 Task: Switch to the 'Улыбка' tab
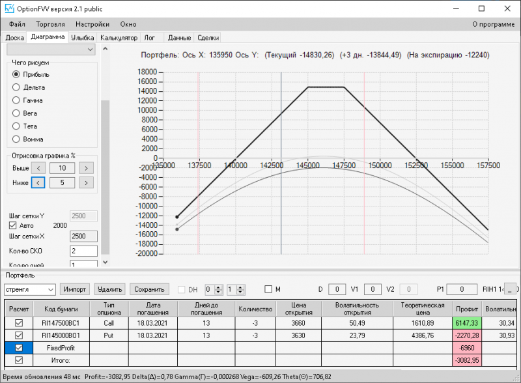pos(83,37)
